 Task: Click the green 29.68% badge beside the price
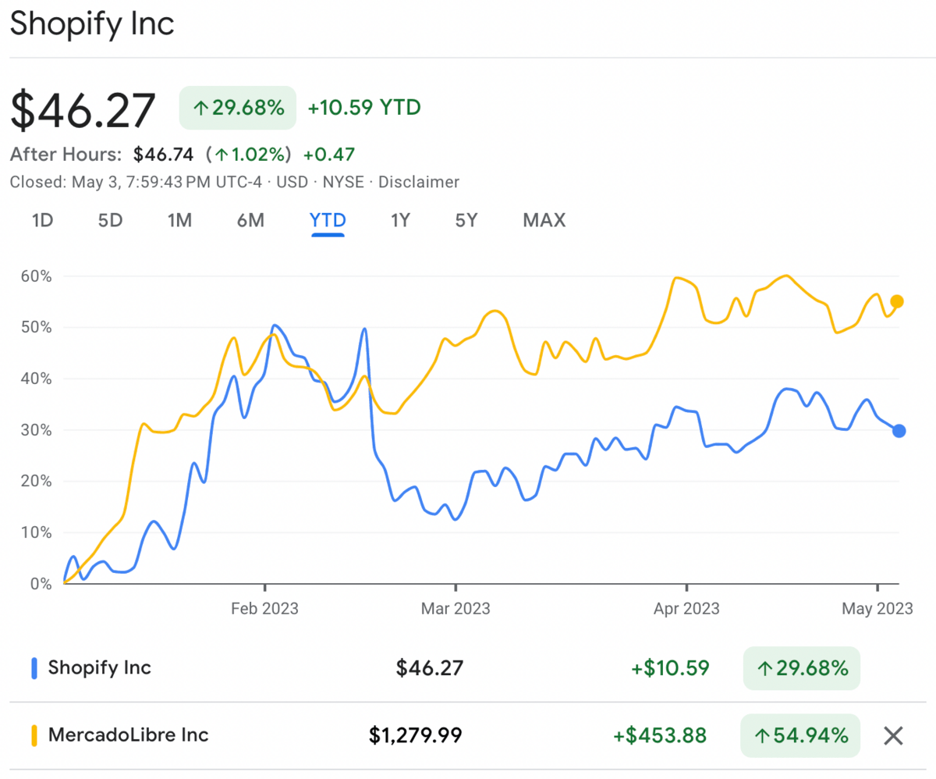coord(238,108)
